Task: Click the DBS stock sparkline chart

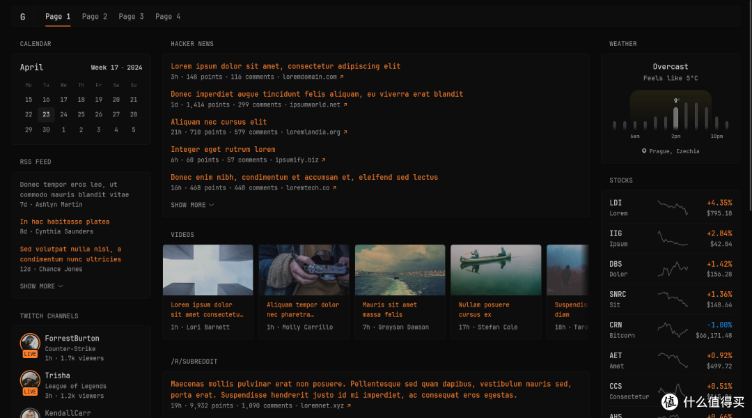Action: pos(673,269)
